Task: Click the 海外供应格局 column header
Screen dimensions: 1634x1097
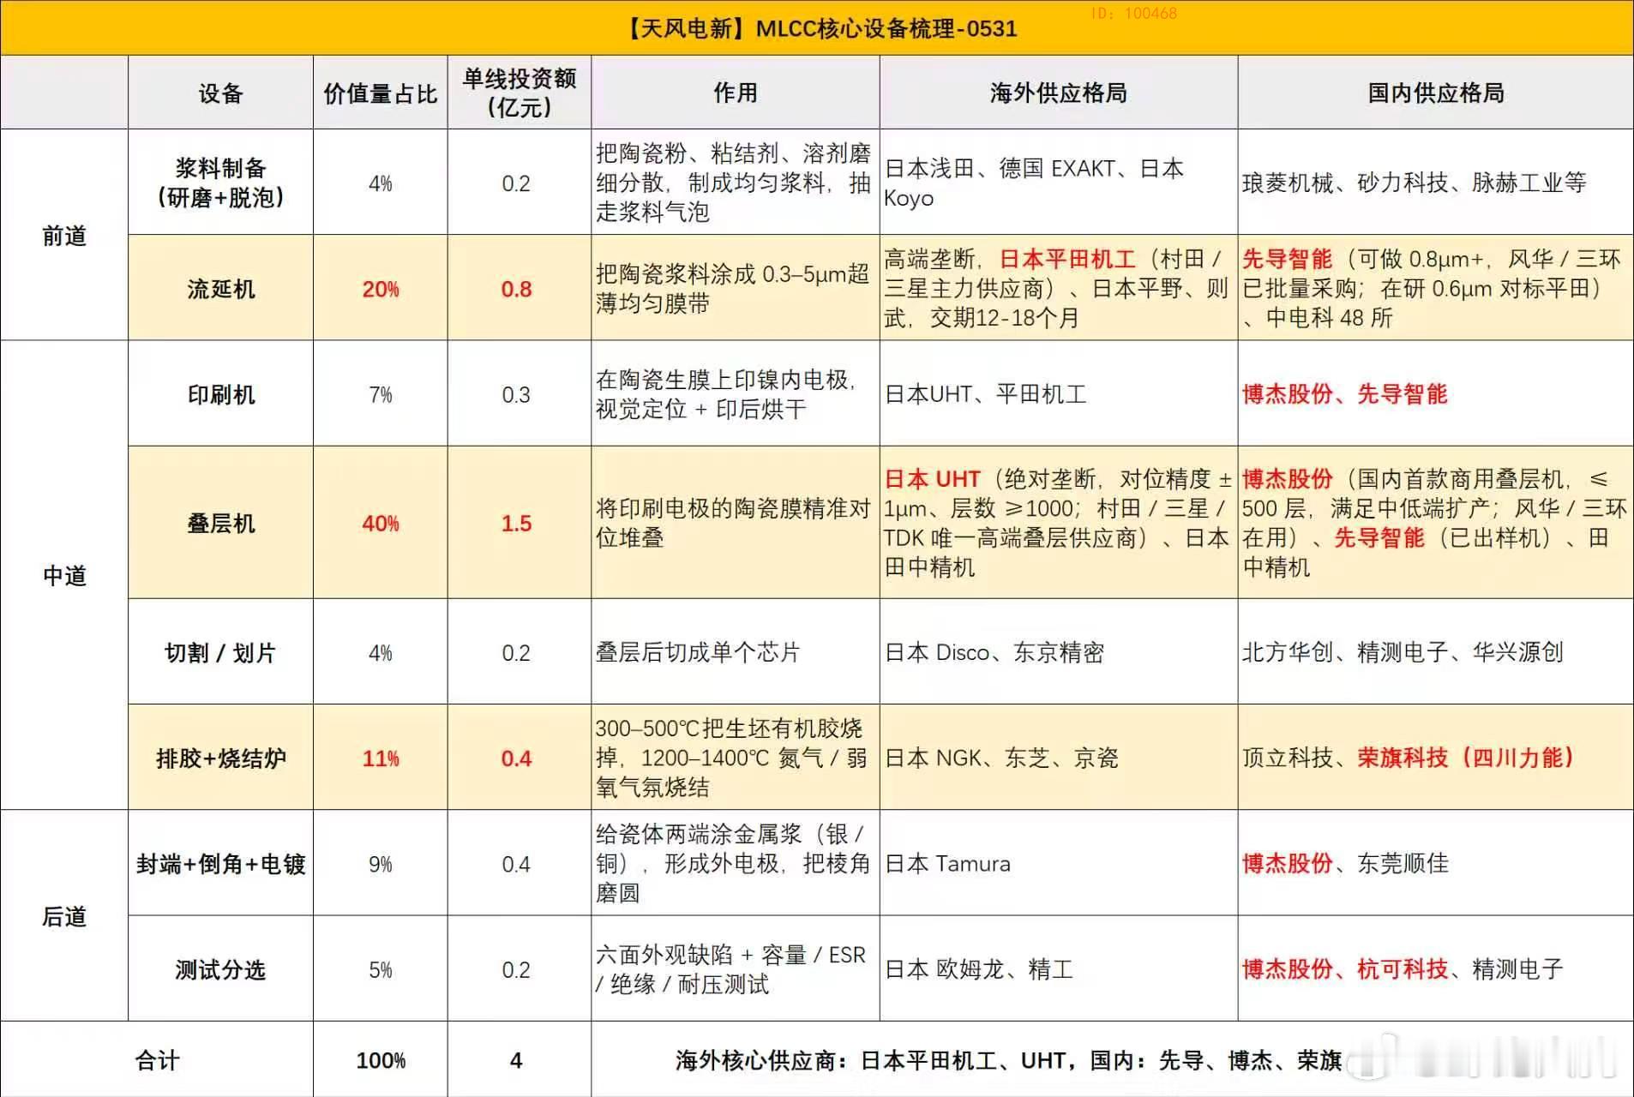Action: (1058, 93)
